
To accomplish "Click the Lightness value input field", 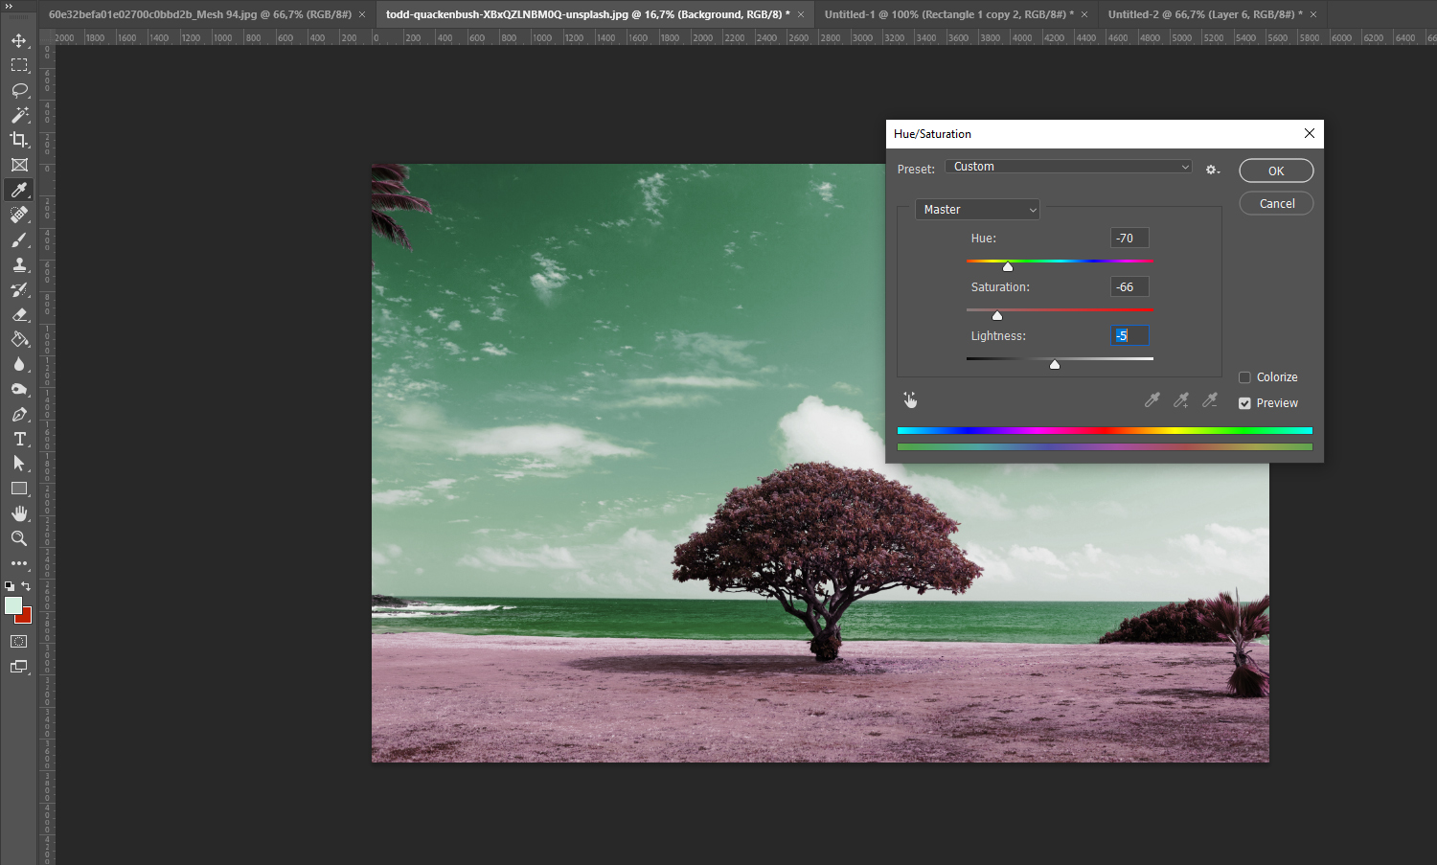I will click(x=1129, y=335).
